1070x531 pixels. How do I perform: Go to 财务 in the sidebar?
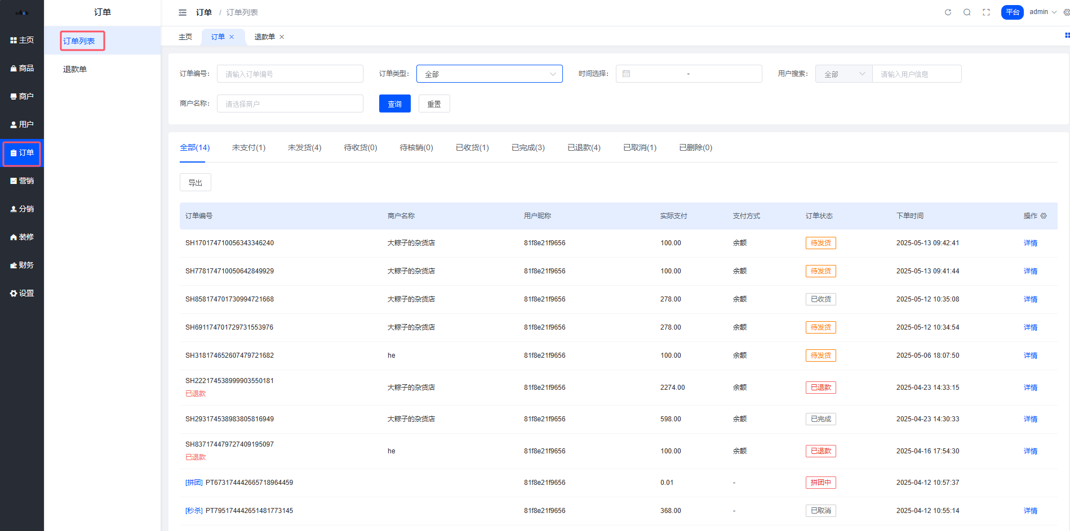click(22, 265)
